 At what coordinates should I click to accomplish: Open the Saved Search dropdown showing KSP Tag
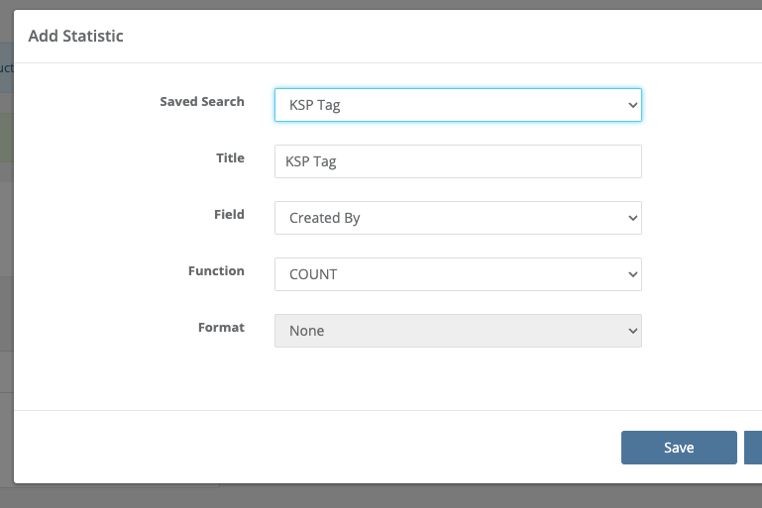(446, 105)
